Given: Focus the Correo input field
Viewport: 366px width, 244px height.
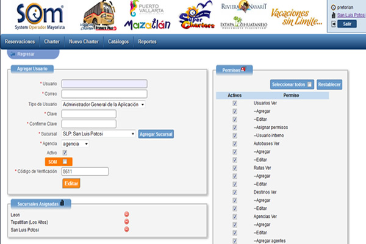Looking at the screenshot, I should tap(104, 94).
